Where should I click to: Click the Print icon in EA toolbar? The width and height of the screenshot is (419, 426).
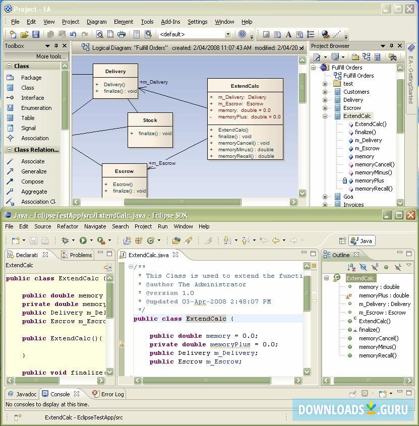pyautogui.click(x=122, y=34)
